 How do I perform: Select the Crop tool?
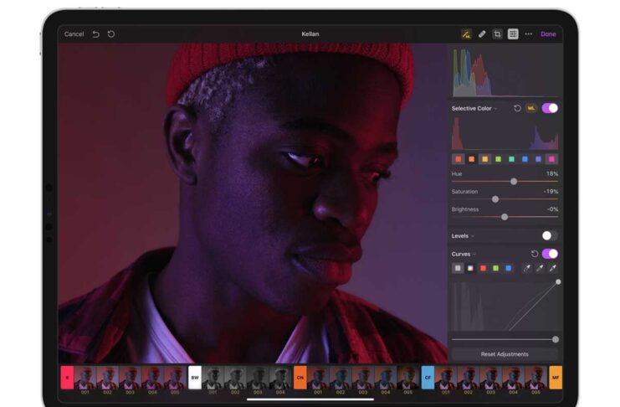click(x=497, y=34)
